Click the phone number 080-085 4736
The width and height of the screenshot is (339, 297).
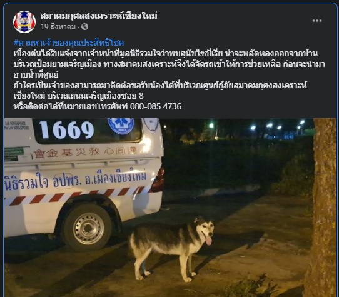pyautogui.click(x=156, y=106)
